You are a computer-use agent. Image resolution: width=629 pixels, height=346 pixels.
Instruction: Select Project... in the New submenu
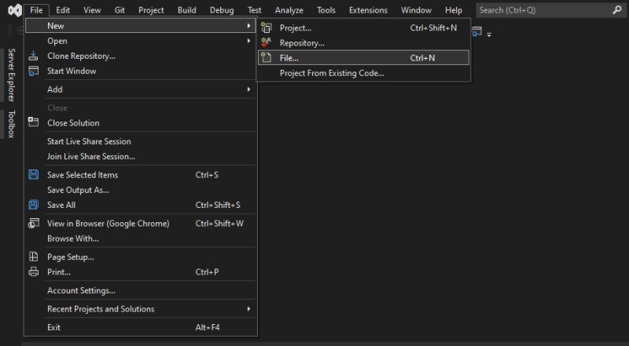pyautogui.click(x=363, y=27)
